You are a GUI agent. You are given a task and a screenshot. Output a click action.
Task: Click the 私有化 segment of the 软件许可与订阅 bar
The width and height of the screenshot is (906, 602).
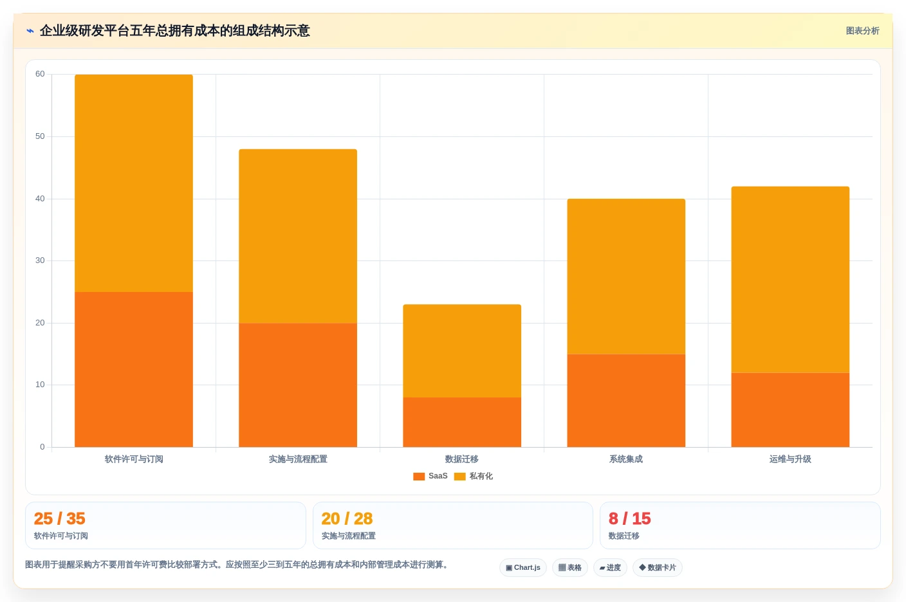pos(134,183)
